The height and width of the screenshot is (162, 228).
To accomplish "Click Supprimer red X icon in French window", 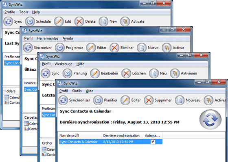I will [x=149, y=100].
